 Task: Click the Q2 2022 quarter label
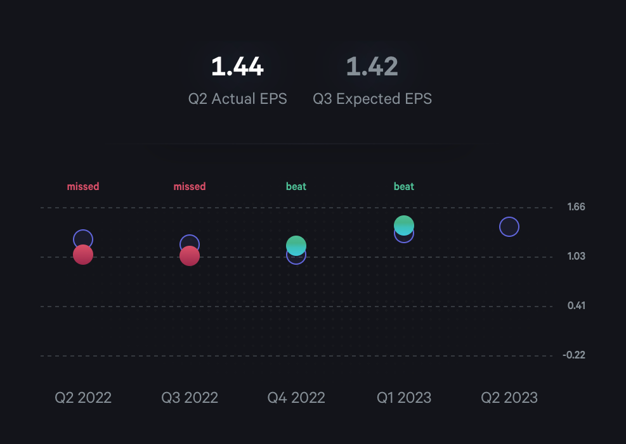(83, 398)
